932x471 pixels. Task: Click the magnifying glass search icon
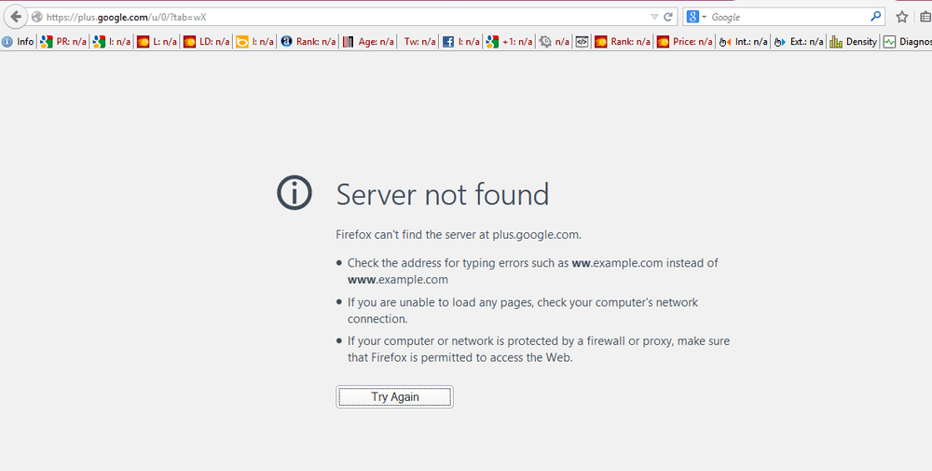pyautogui.click(x=875, y=17)
